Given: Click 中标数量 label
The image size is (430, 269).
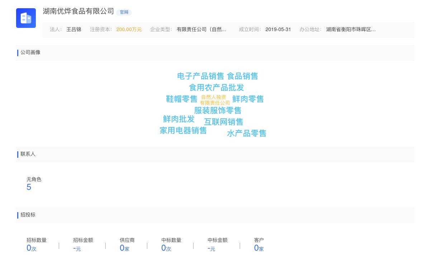Looking at the screenshot, I should (171, 240).
